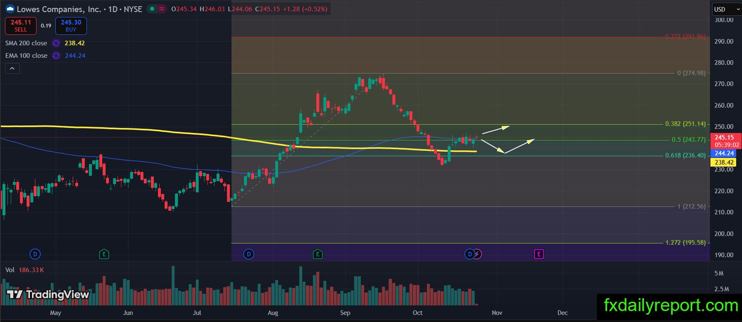
Task: Click the Oct label on the time axis
Action: (418, 313)
